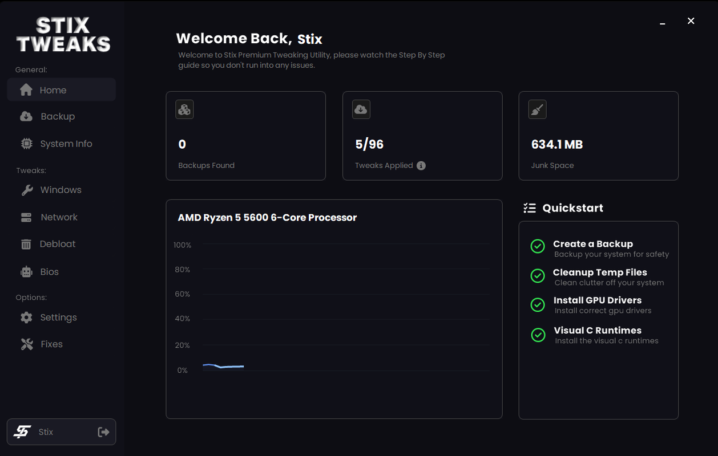Toggle the Visual C Runtimes checkmark
The height and width of the screenshot is (456, 718).
click(x=537, y=335)
